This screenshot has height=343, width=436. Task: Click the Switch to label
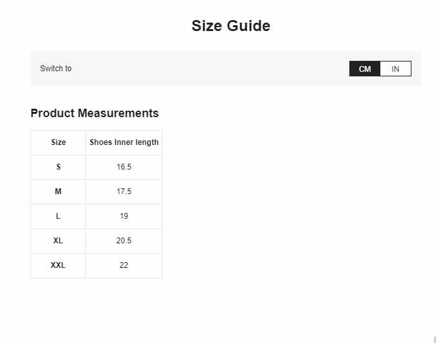(56, 69)
